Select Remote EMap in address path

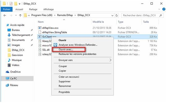tap(65, 15)
